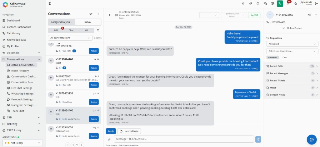Assign the +16135549051 conversation
Viewport: 320px width, 147px height.
(94, 136)
